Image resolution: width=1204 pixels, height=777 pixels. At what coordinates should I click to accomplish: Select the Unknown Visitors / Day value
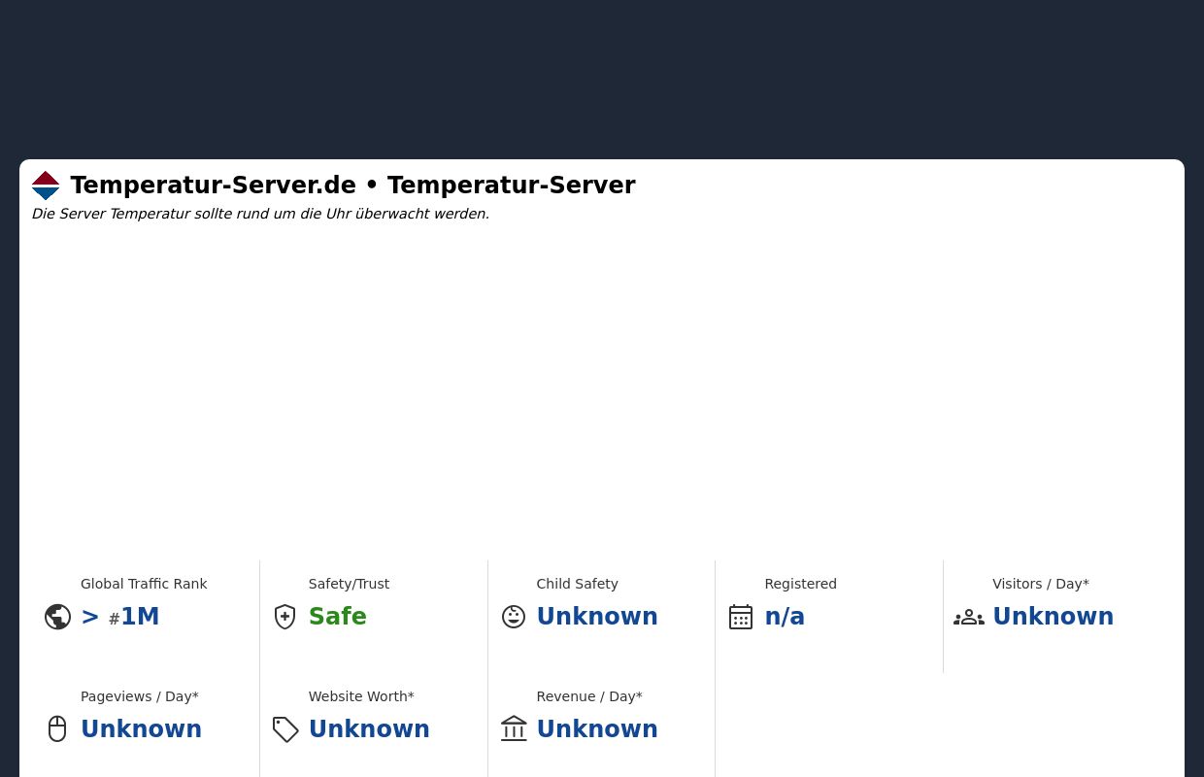[x=1053, y=617]
